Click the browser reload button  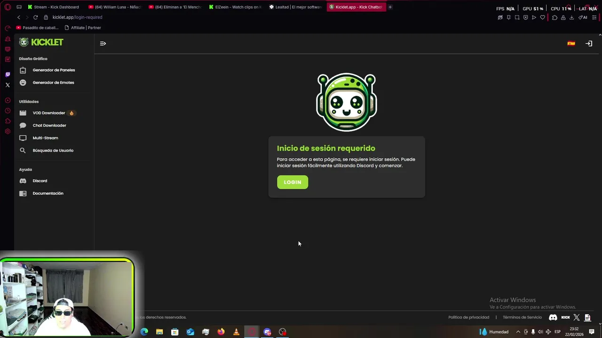(x=35, y=17)
